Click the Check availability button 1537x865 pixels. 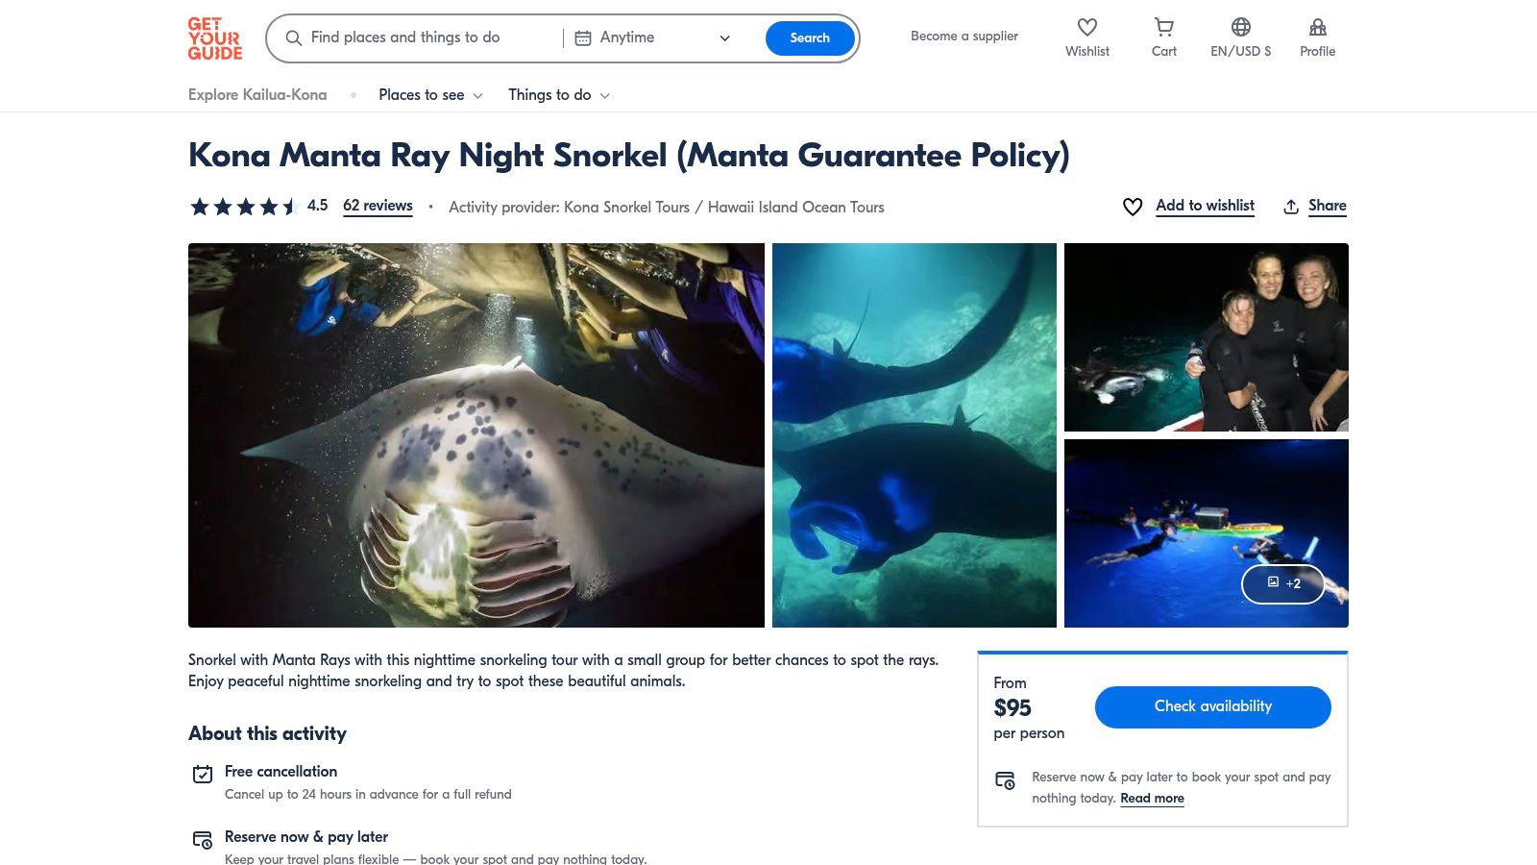coord(1212,706)
